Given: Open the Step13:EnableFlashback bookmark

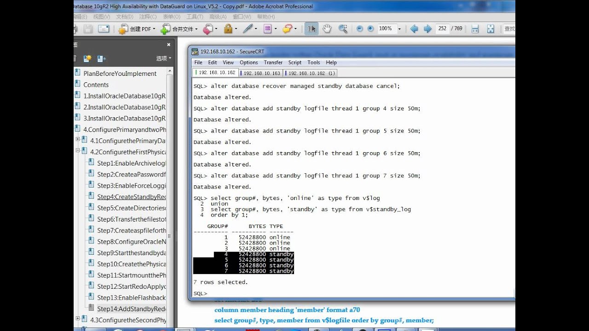Looking at the screenshot, I should pyautogui.click(x=132, y=297).
